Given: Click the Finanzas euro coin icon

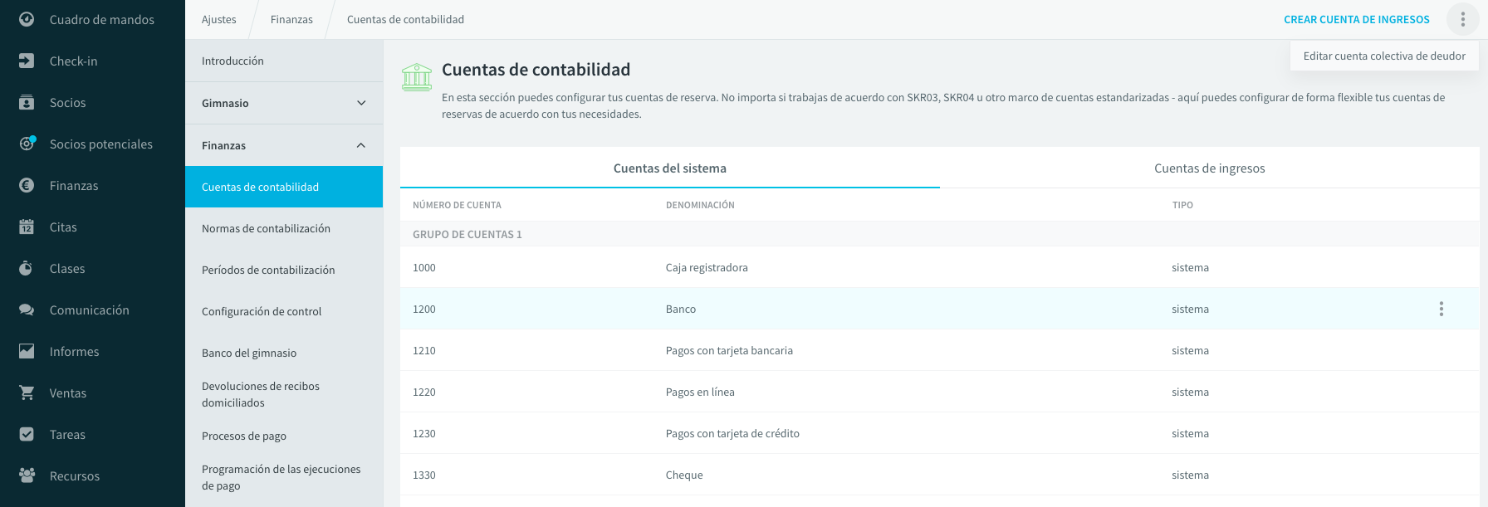Looking at the screenshot, I should [x=27, y=185].
